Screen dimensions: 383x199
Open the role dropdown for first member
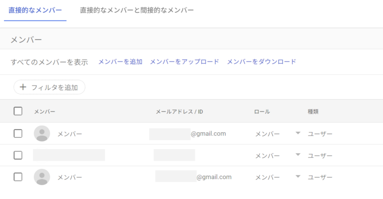click(298, 133)
